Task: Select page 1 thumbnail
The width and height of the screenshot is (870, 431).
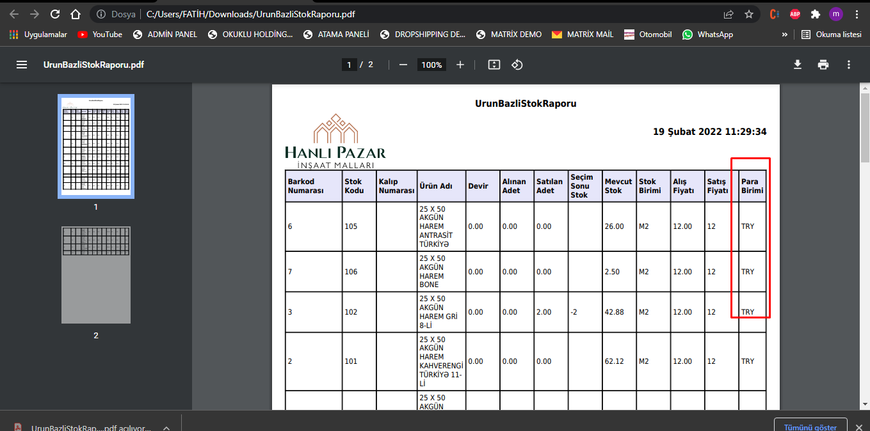Action: pos(96,146)
